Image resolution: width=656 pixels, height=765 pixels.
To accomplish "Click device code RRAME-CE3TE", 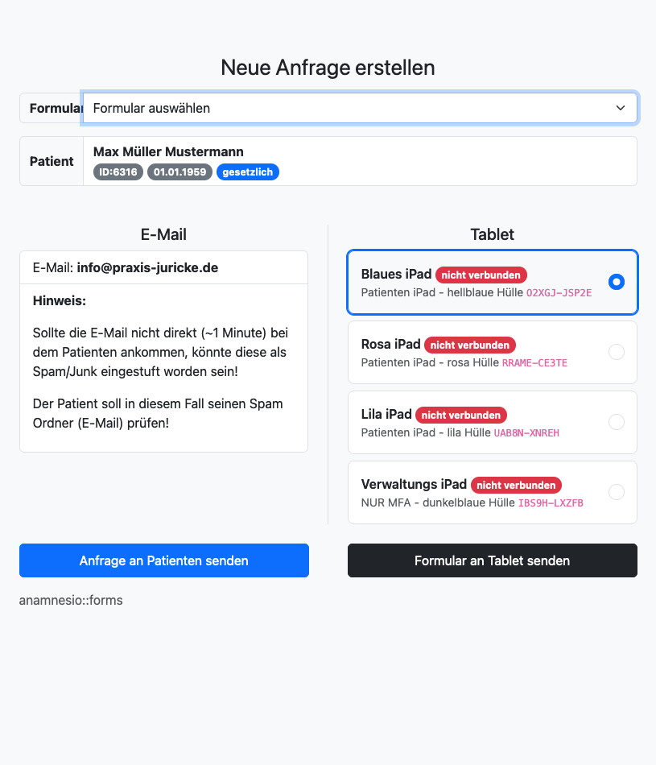I will click(534, 363).
